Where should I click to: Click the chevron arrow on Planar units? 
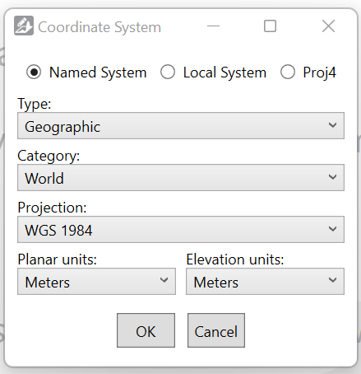(x=164, y=280)
